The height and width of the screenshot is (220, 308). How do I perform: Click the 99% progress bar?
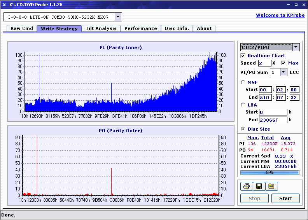(x=270, y=173)
